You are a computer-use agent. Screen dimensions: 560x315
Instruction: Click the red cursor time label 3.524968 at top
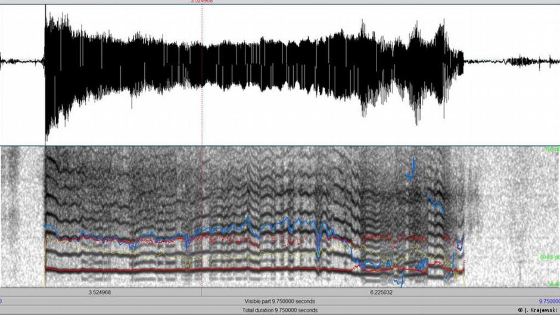tap(201, 1)
